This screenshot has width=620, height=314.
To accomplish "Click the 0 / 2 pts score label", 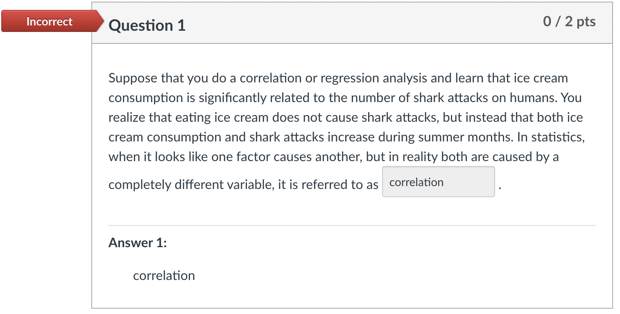I will point(569,22).
